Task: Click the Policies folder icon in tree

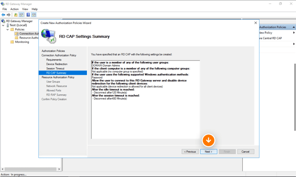Action: tap(12, 29)
